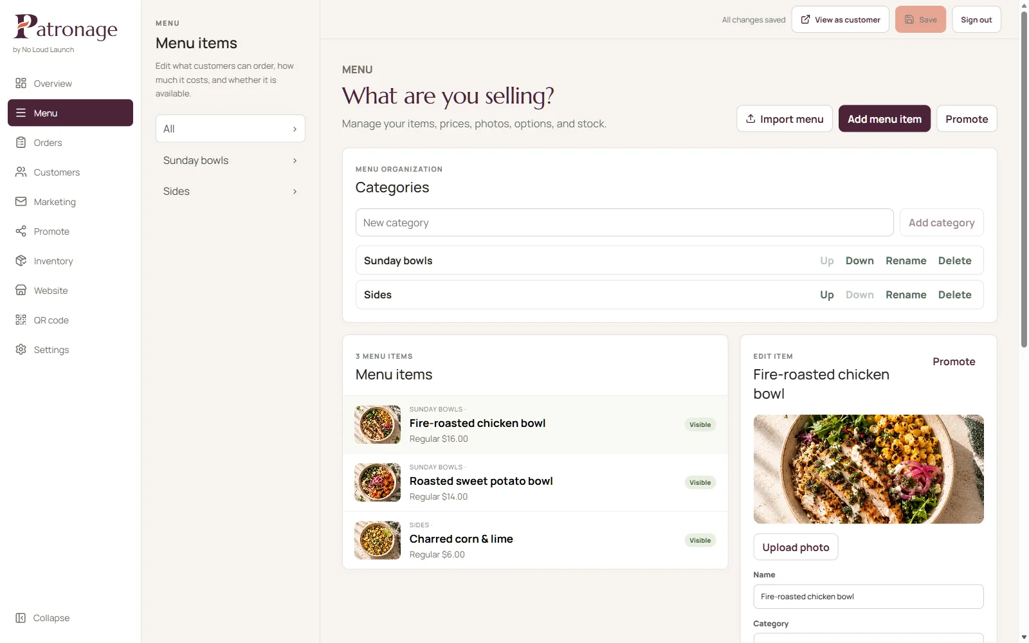Click the Name field with Fire-roasted chicken bowl
Image resolution: width=1029 pixels, height=643 pixels.
pyautogui.click(x=868, y=597)
